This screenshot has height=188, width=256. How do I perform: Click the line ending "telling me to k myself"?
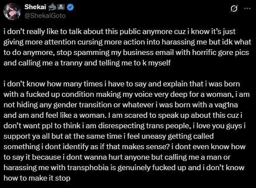pos(87,63)
